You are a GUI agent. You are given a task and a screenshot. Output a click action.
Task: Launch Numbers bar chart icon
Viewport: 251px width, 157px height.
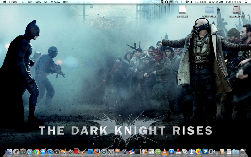tap(131, 152)
